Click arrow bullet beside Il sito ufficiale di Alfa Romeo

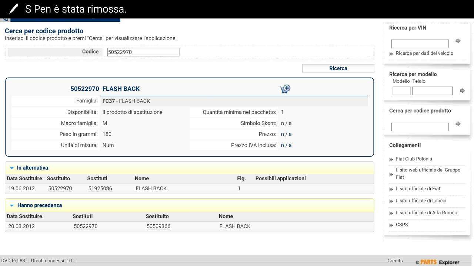(x=391, y=213)
